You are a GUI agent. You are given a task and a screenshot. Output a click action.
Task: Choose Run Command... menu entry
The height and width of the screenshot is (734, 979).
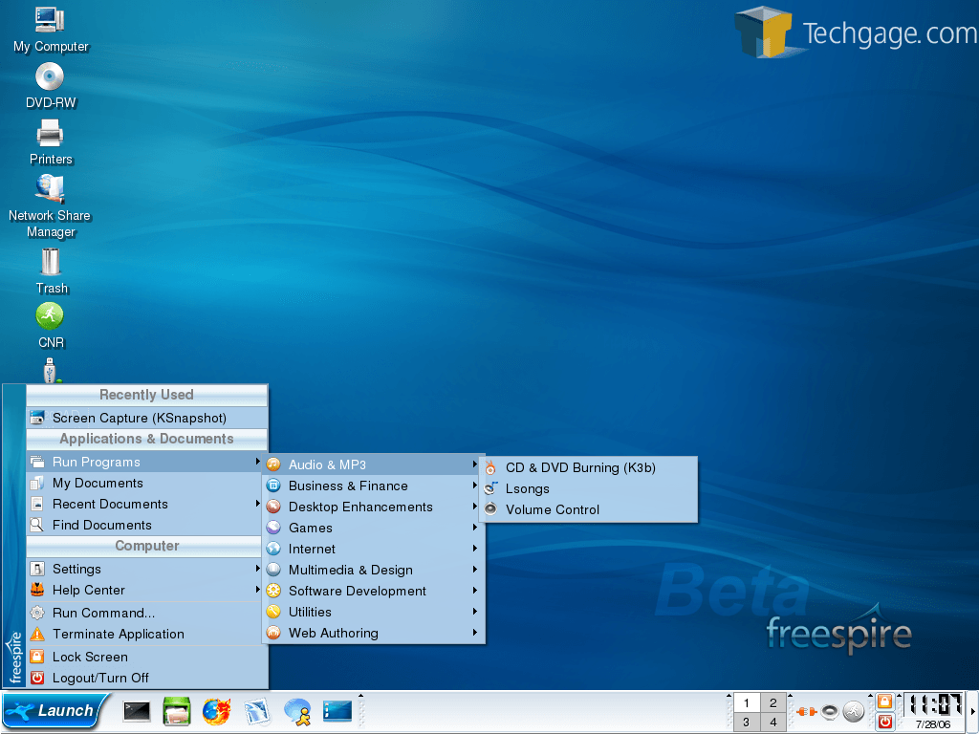click(147, 613)
